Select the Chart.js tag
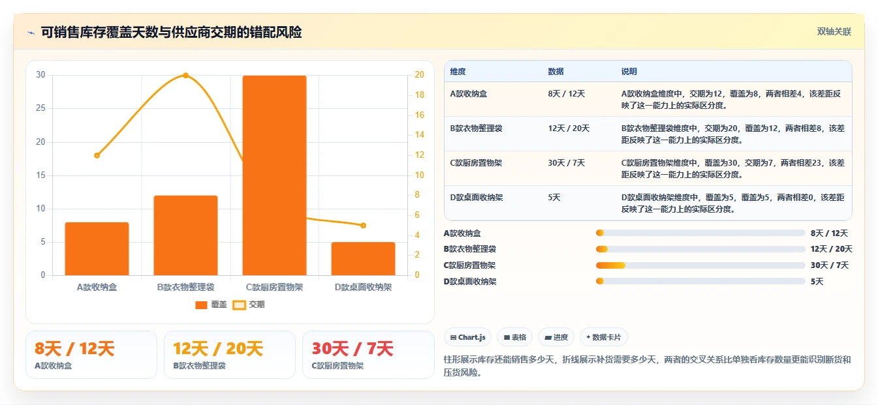Image resolution: width=878 pixels, height=405 pixels. pos(467,337)
